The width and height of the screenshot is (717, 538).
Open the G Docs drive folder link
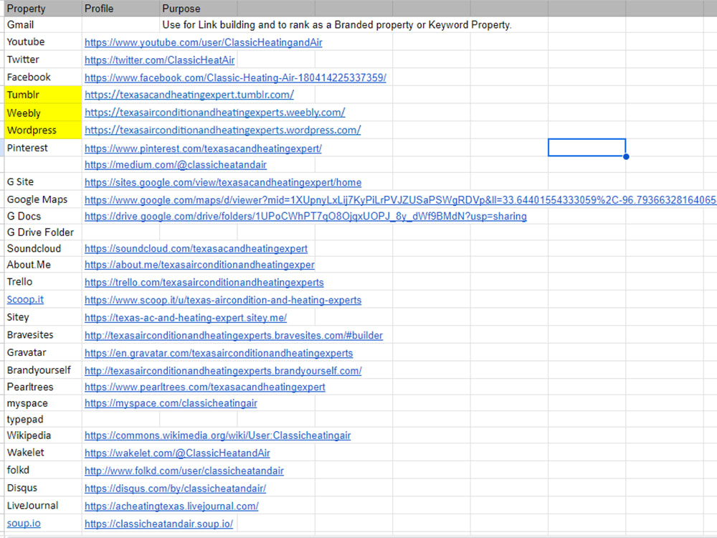305,216
